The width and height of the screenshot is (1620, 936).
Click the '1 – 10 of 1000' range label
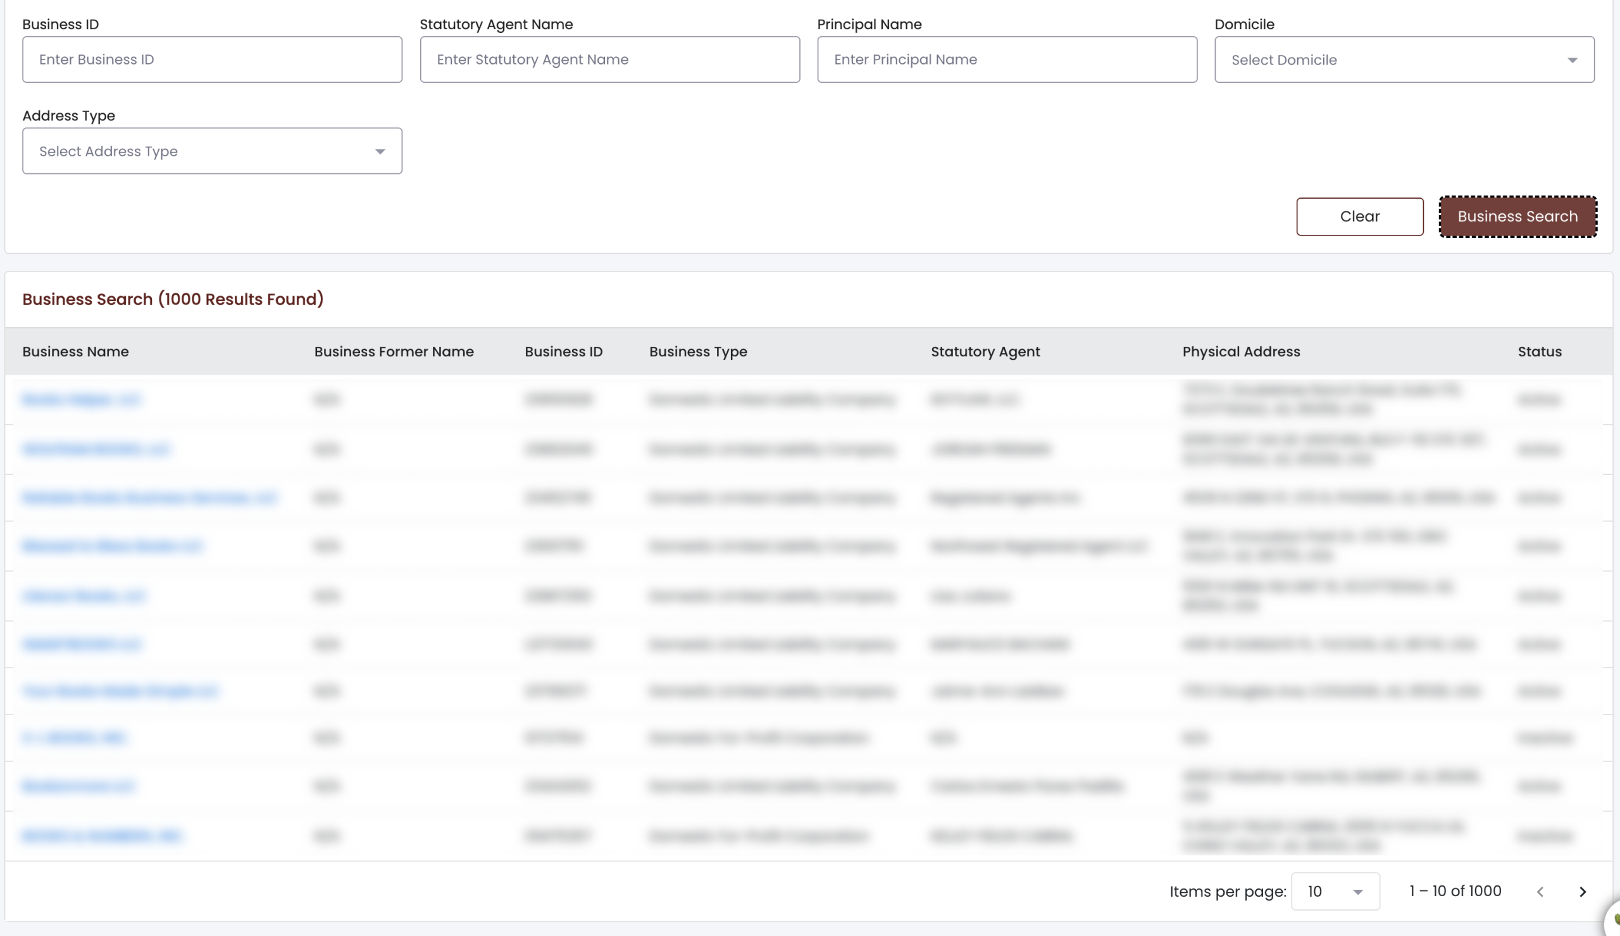pyautogui.click(x=1455, y=891)
